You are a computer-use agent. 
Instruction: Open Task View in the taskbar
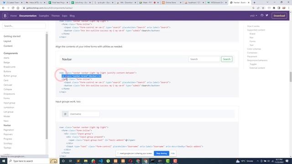71,161
